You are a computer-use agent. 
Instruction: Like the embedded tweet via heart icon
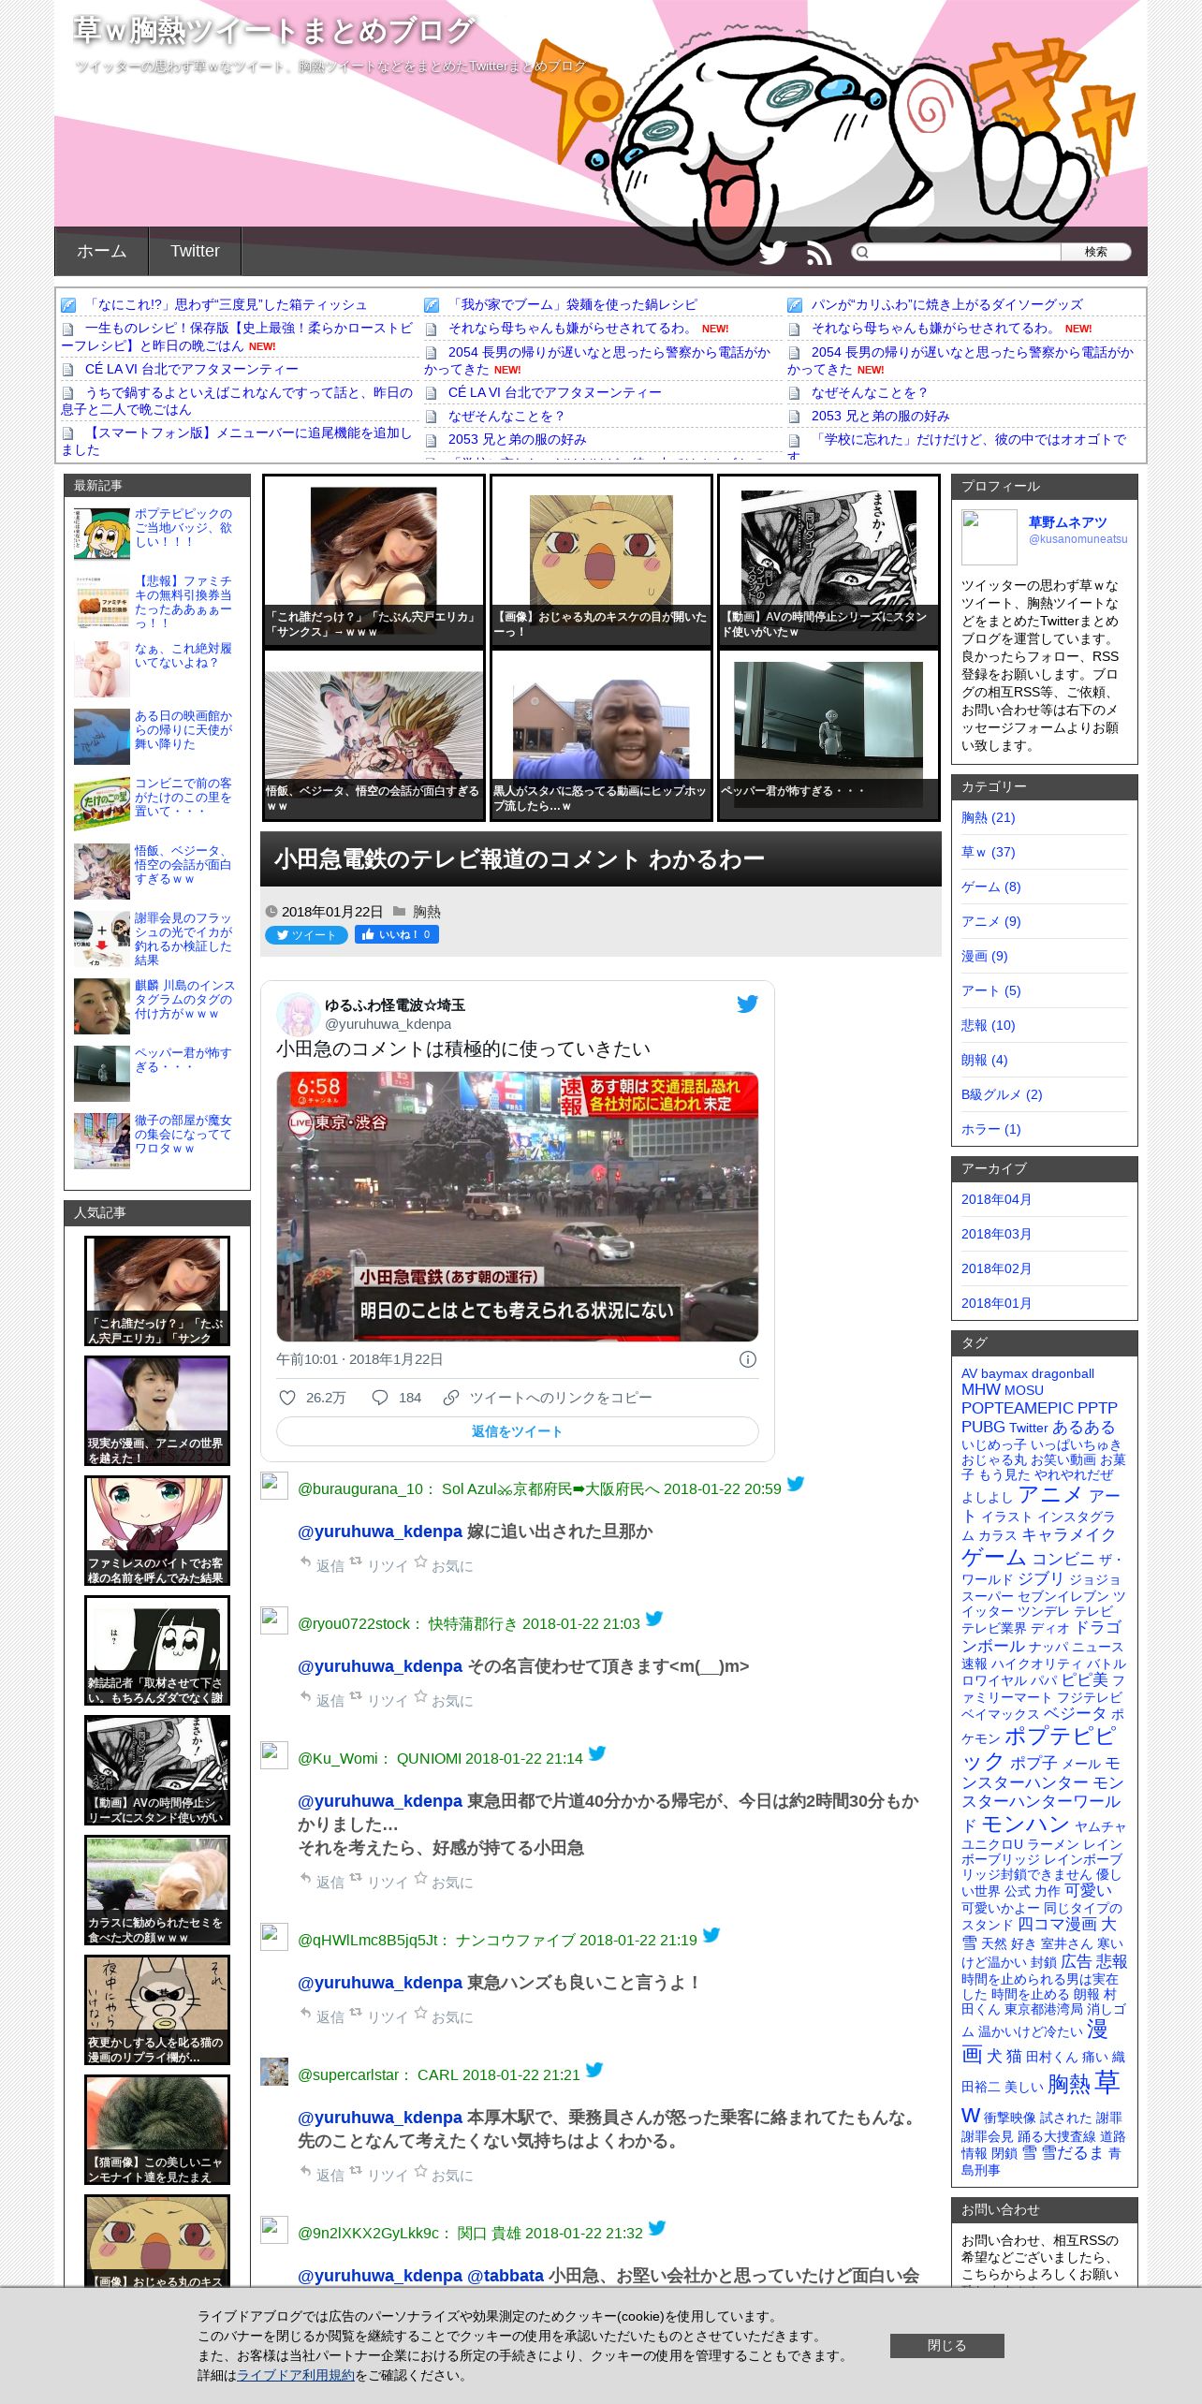point(287,1397)
